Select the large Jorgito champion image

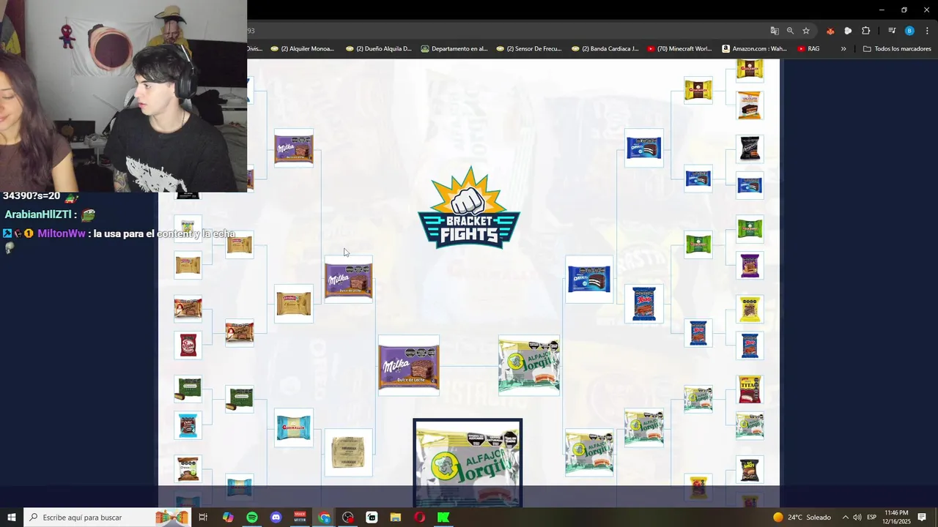(x=468, y=463)
